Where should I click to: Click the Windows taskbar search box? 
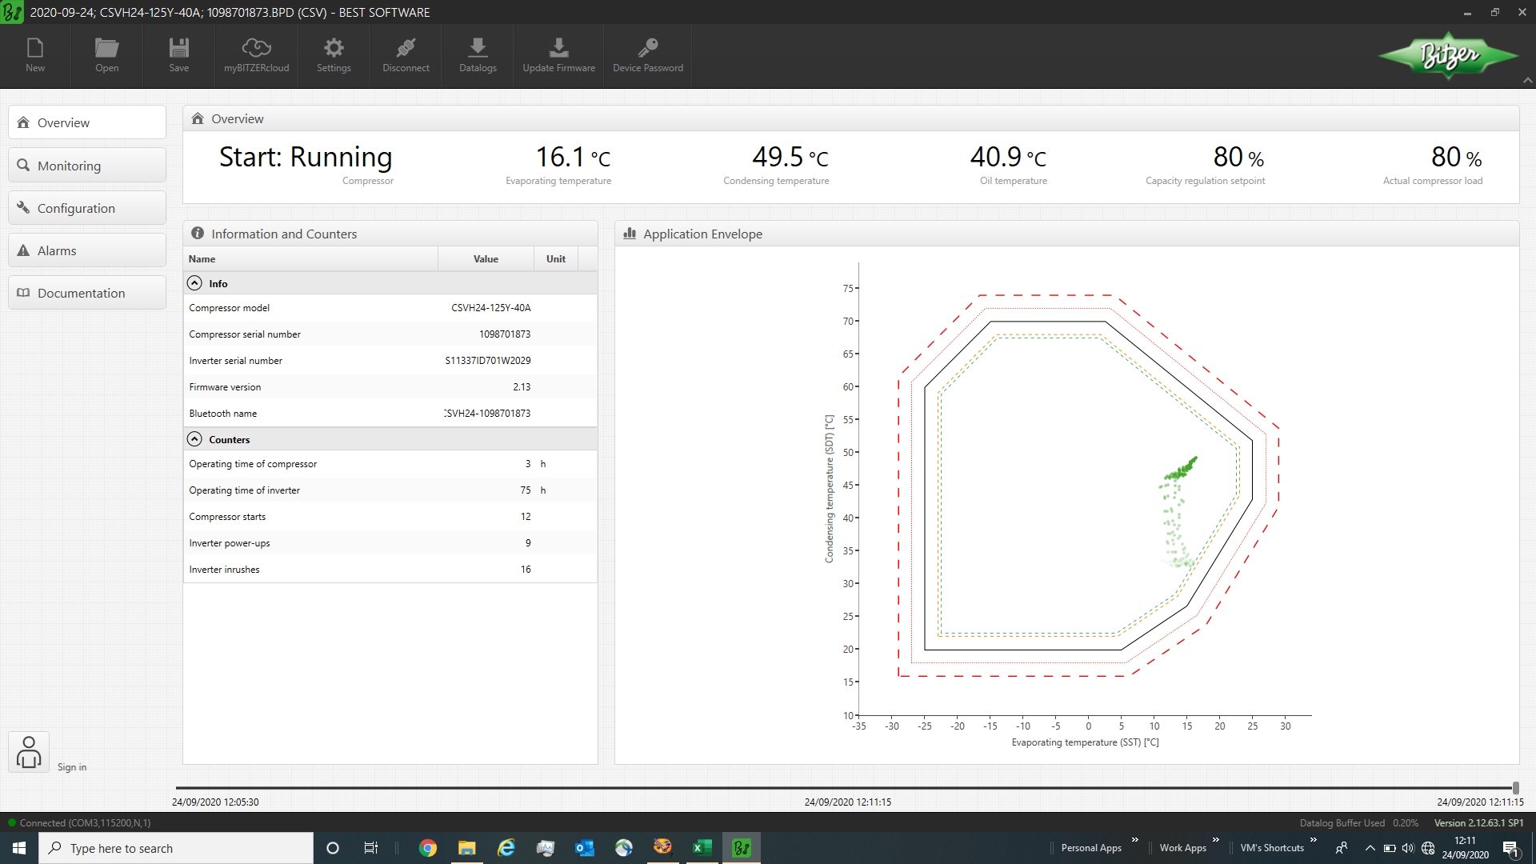click(x=176, y=848)
